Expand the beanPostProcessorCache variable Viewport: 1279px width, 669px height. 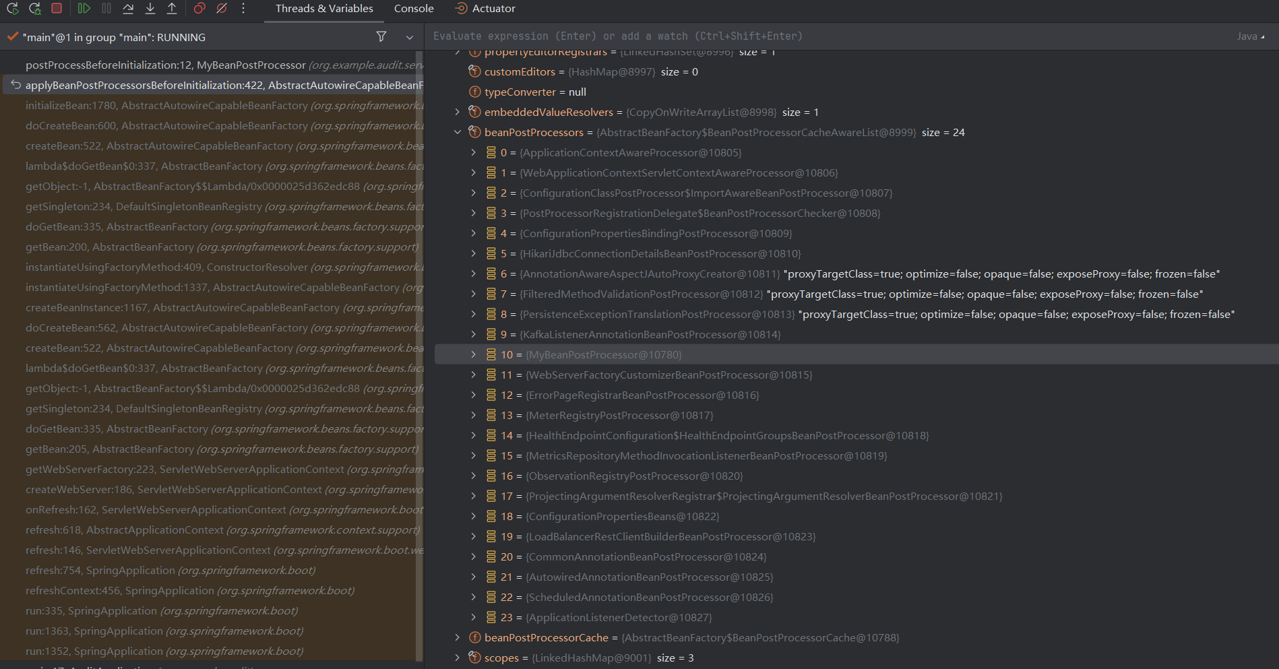458,637
